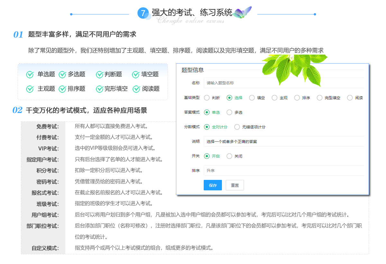The image size is (386, 264).
Task: Click the 名称 input field
Action: 284,83
